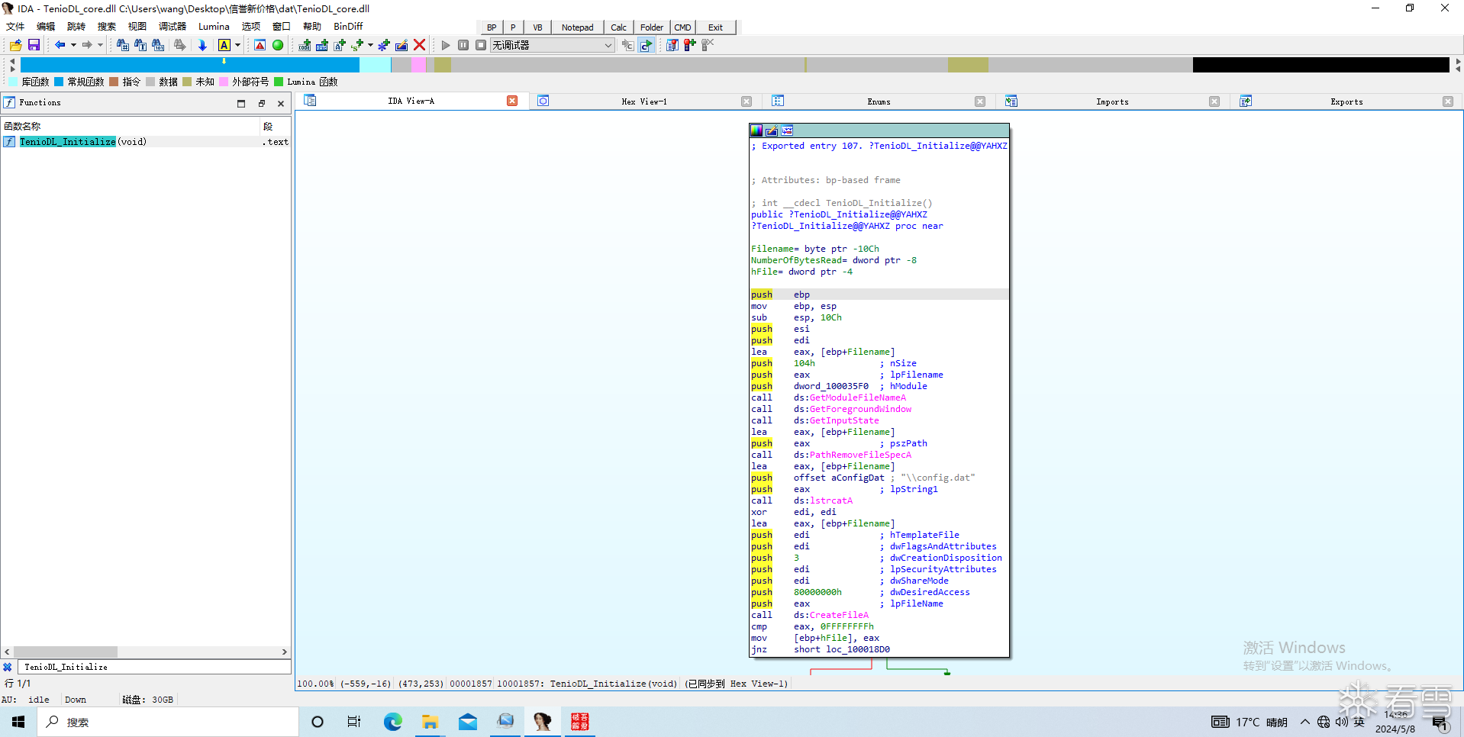This screenshot has width=1464, height=737.
Task: Open Microsoft Edge from the taskbar
Action: point(392,722)
